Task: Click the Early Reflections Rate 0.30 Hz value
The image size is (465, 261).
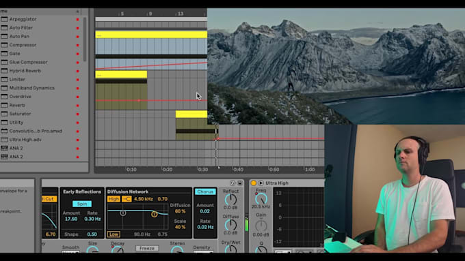Action: coord(92,219)
